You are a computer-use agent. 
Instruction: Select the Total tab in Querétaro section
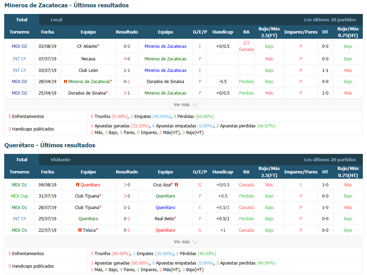tap(22, 159)
